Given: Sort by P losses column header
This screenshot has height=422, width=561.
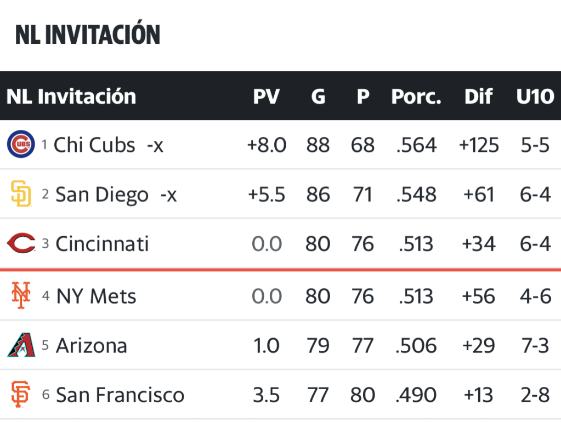Looking at the screenshot, I should point(363,96).
